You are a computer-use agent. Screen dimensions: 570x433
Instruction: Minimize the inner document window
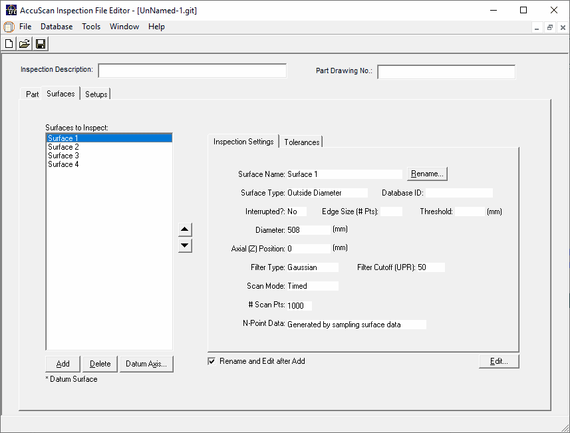click(537, 27)
